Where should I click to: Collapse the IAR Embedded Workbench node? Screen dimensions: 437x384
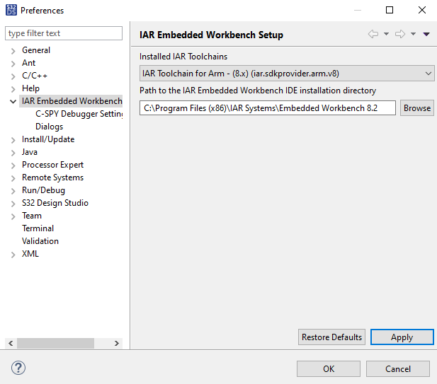(13, 102)
